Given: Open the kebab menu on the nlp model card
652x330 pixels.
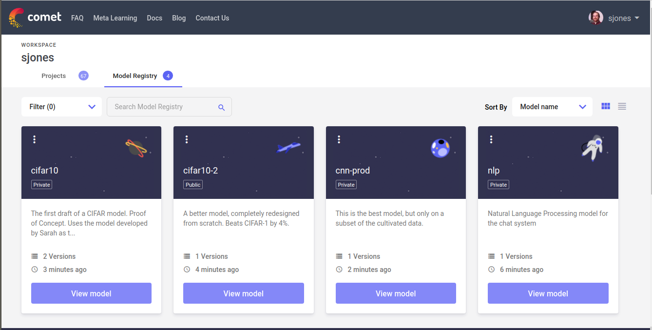Looking at the screenshot, I should pos(491,139).
